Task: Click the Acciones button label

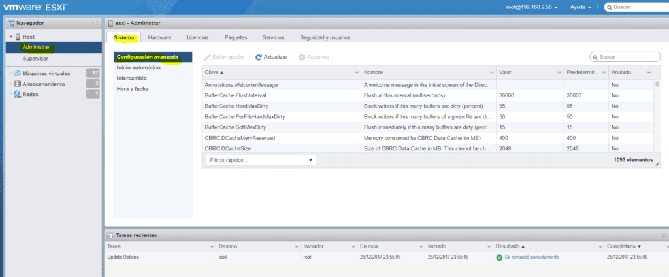Action: [318, 57]
